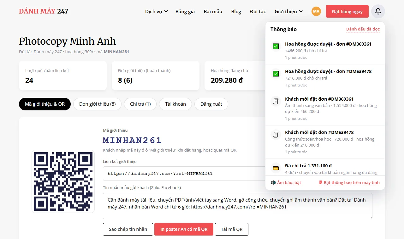404x239 pixels.
Task: Click the MA user avatar
Action: [x=316, y=11]
